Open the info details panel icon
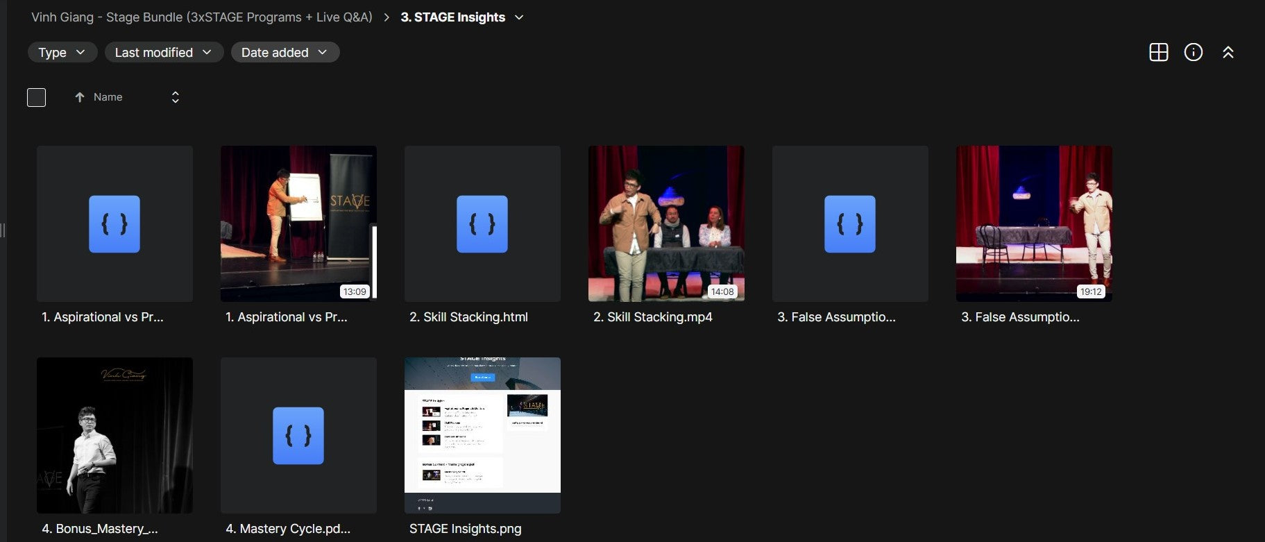The height and width of the screenshot is (542, 1265). pyautogui.click(x=1193, y=53)
